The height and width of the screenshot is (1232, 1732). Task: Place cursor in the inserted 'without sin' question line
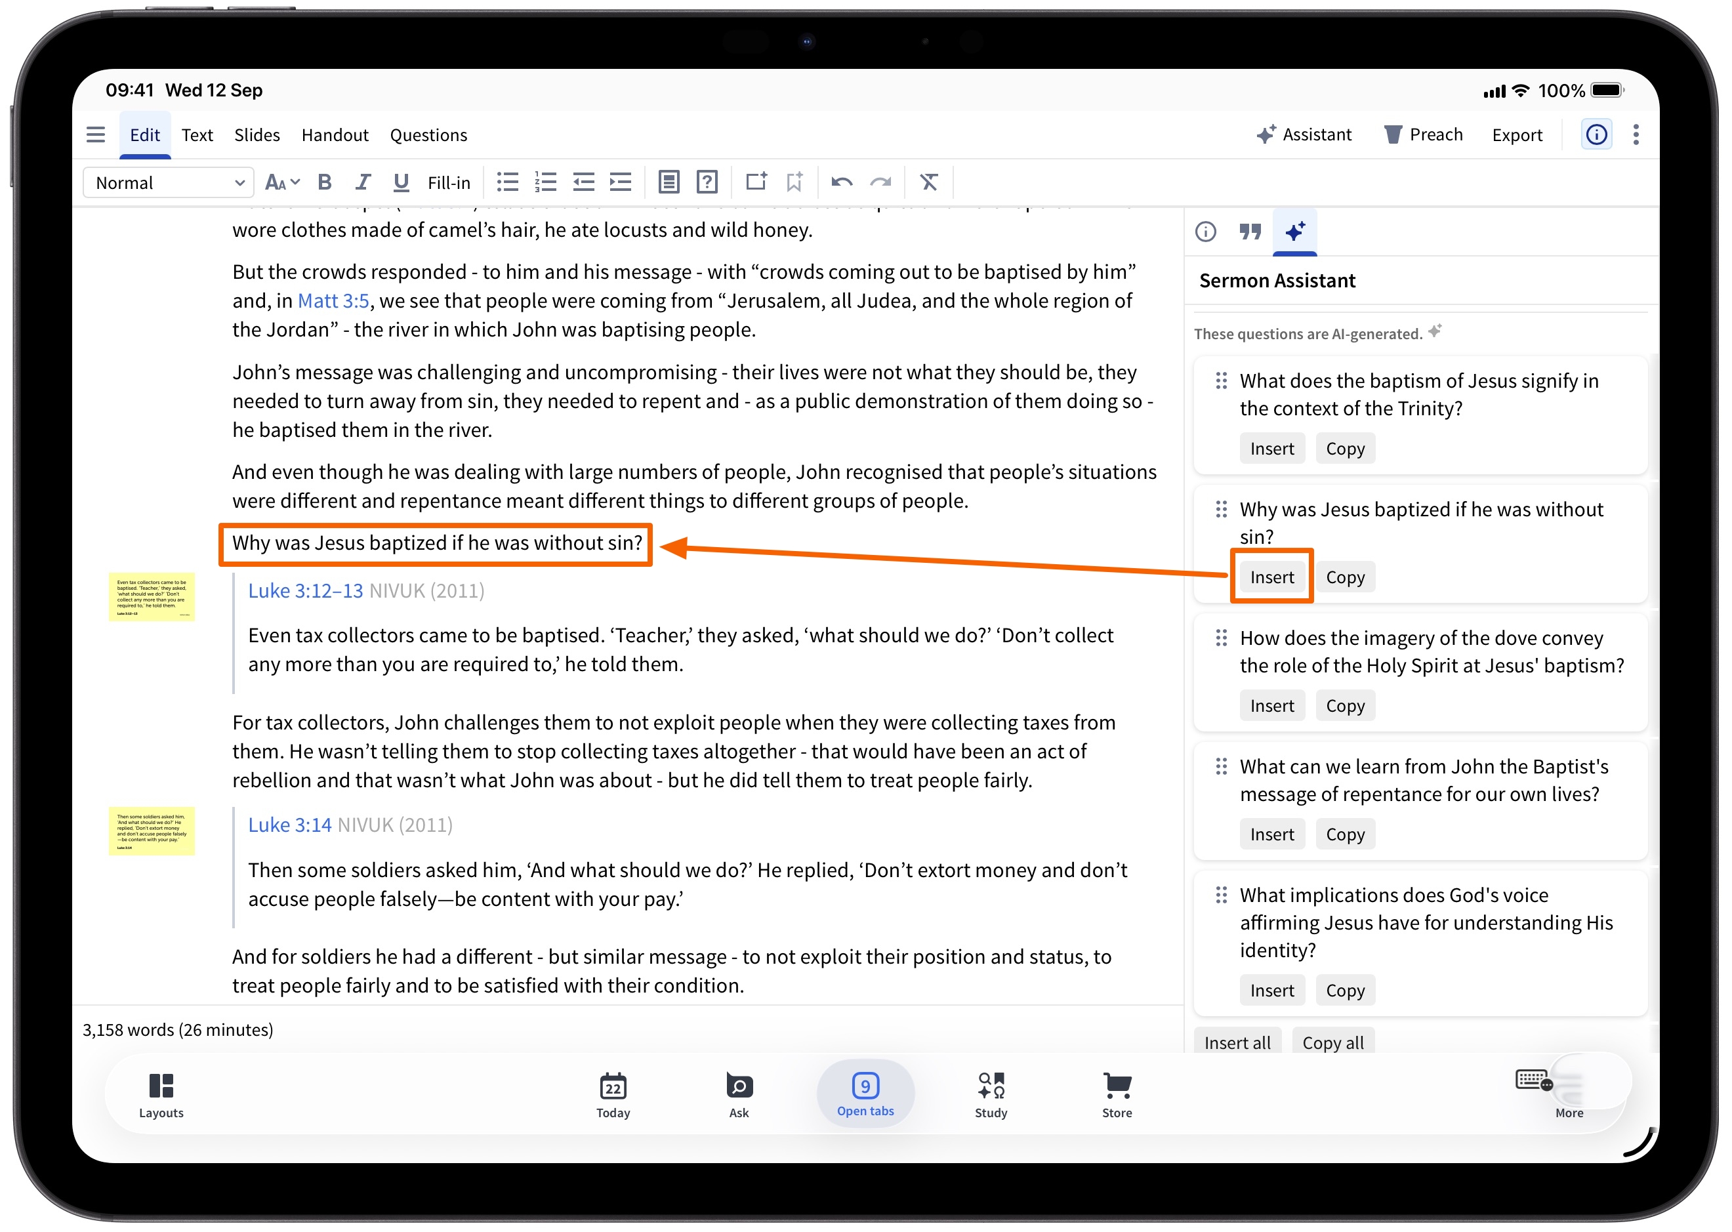437,543
